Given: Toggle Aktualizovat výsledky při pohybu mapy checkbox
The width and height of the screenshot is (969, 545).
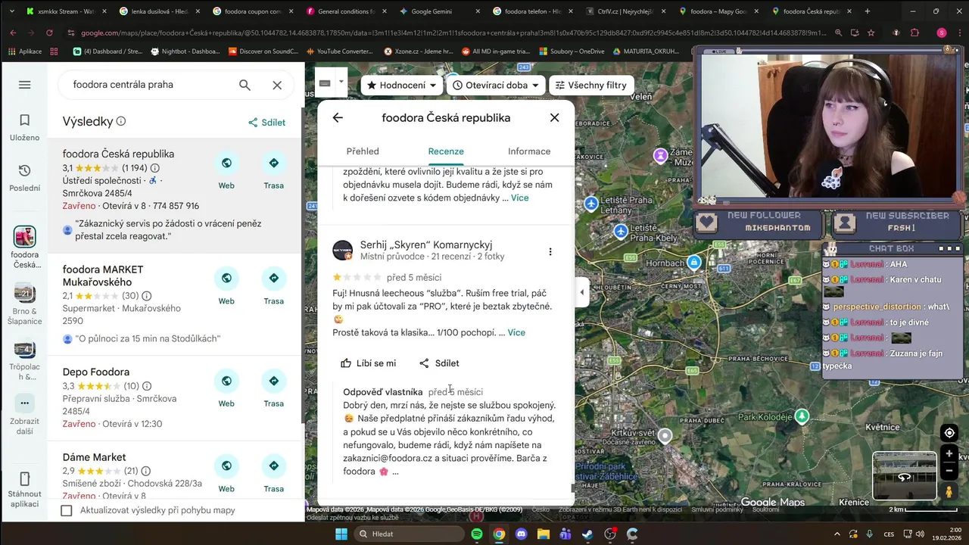Looking at the screenshot, I should [67, 510].
